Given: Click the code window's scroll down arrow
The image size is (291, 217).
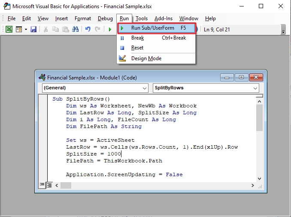Looking at the screenshot, I should (259, 179).
